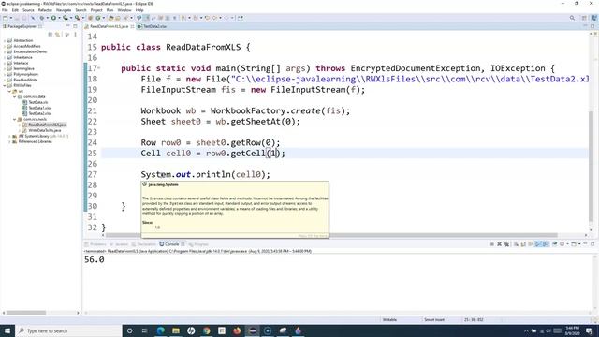Image resolution: width=599 pixels, height=337 pixels.
Task: Click the New Java Class toolbar icon
Action: (x=98, y=18)
